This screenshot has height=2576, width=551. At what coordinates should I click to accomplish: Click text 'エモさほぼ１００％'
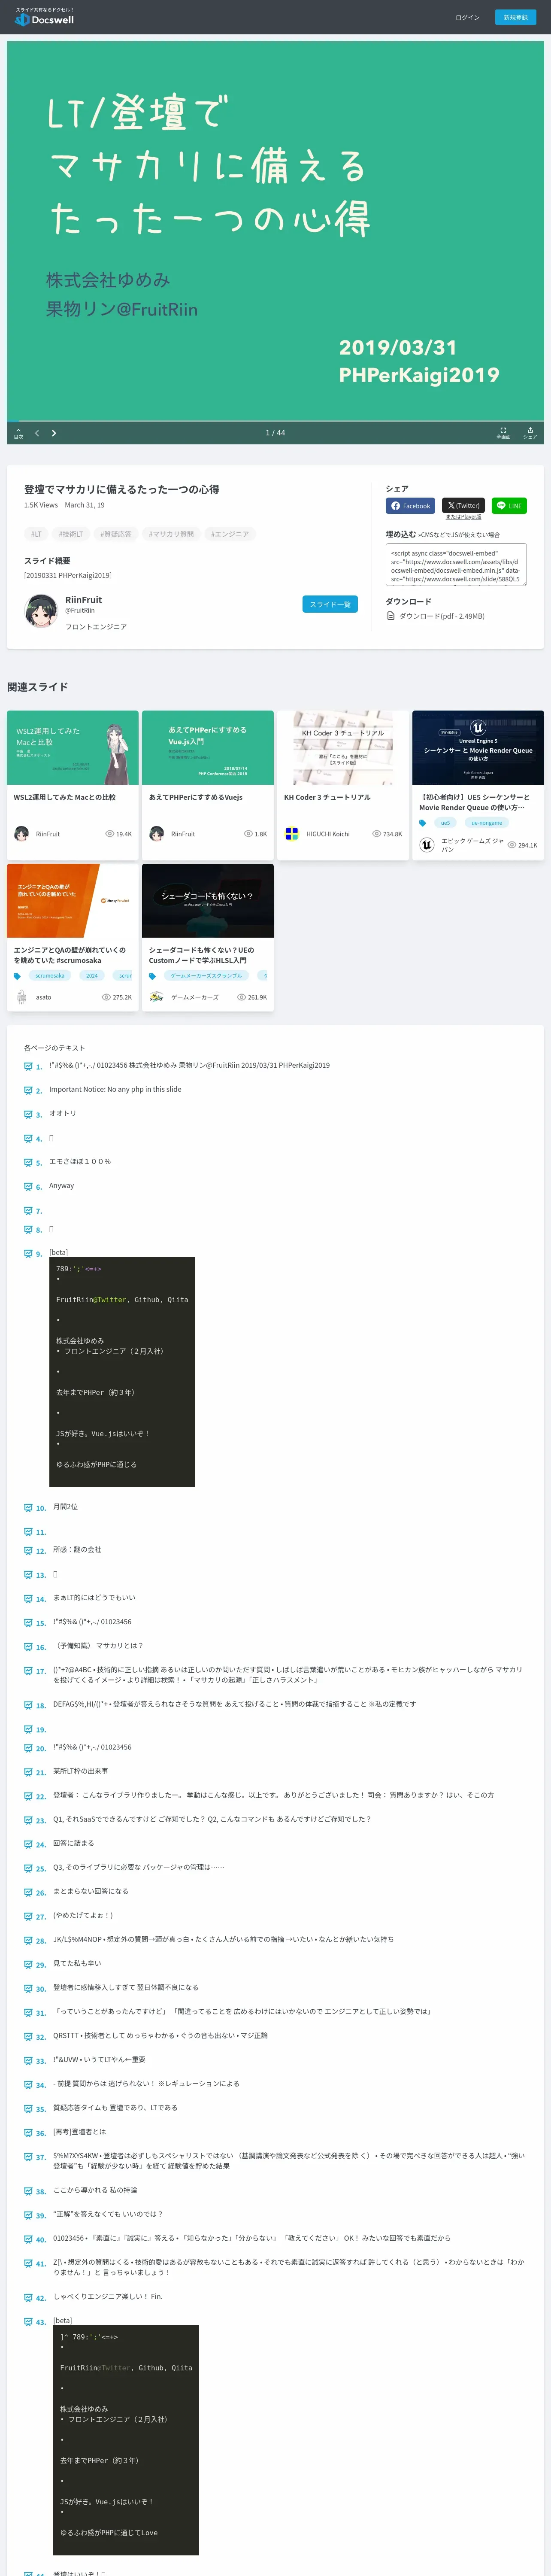tap(80, 1161)
